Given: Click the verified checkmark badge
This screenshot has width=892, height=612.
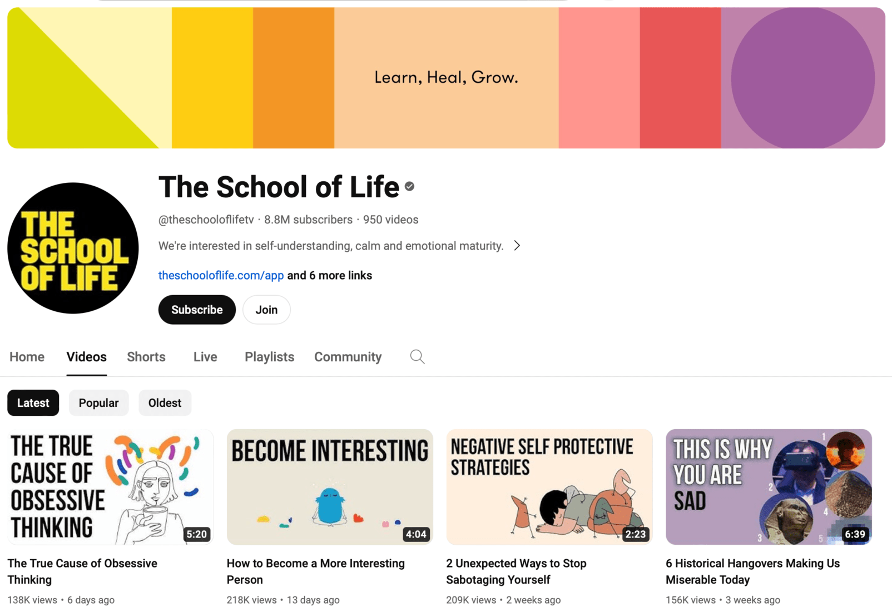Looking at the screenshot, I should (x=409, y=187).
